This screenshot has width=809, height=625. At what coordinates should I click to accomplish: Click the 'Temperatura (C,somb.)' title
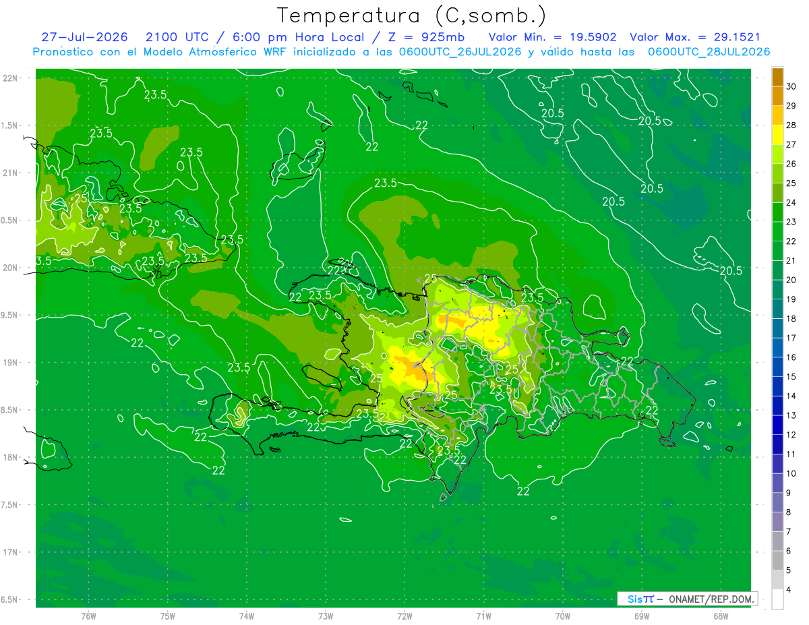412,16
